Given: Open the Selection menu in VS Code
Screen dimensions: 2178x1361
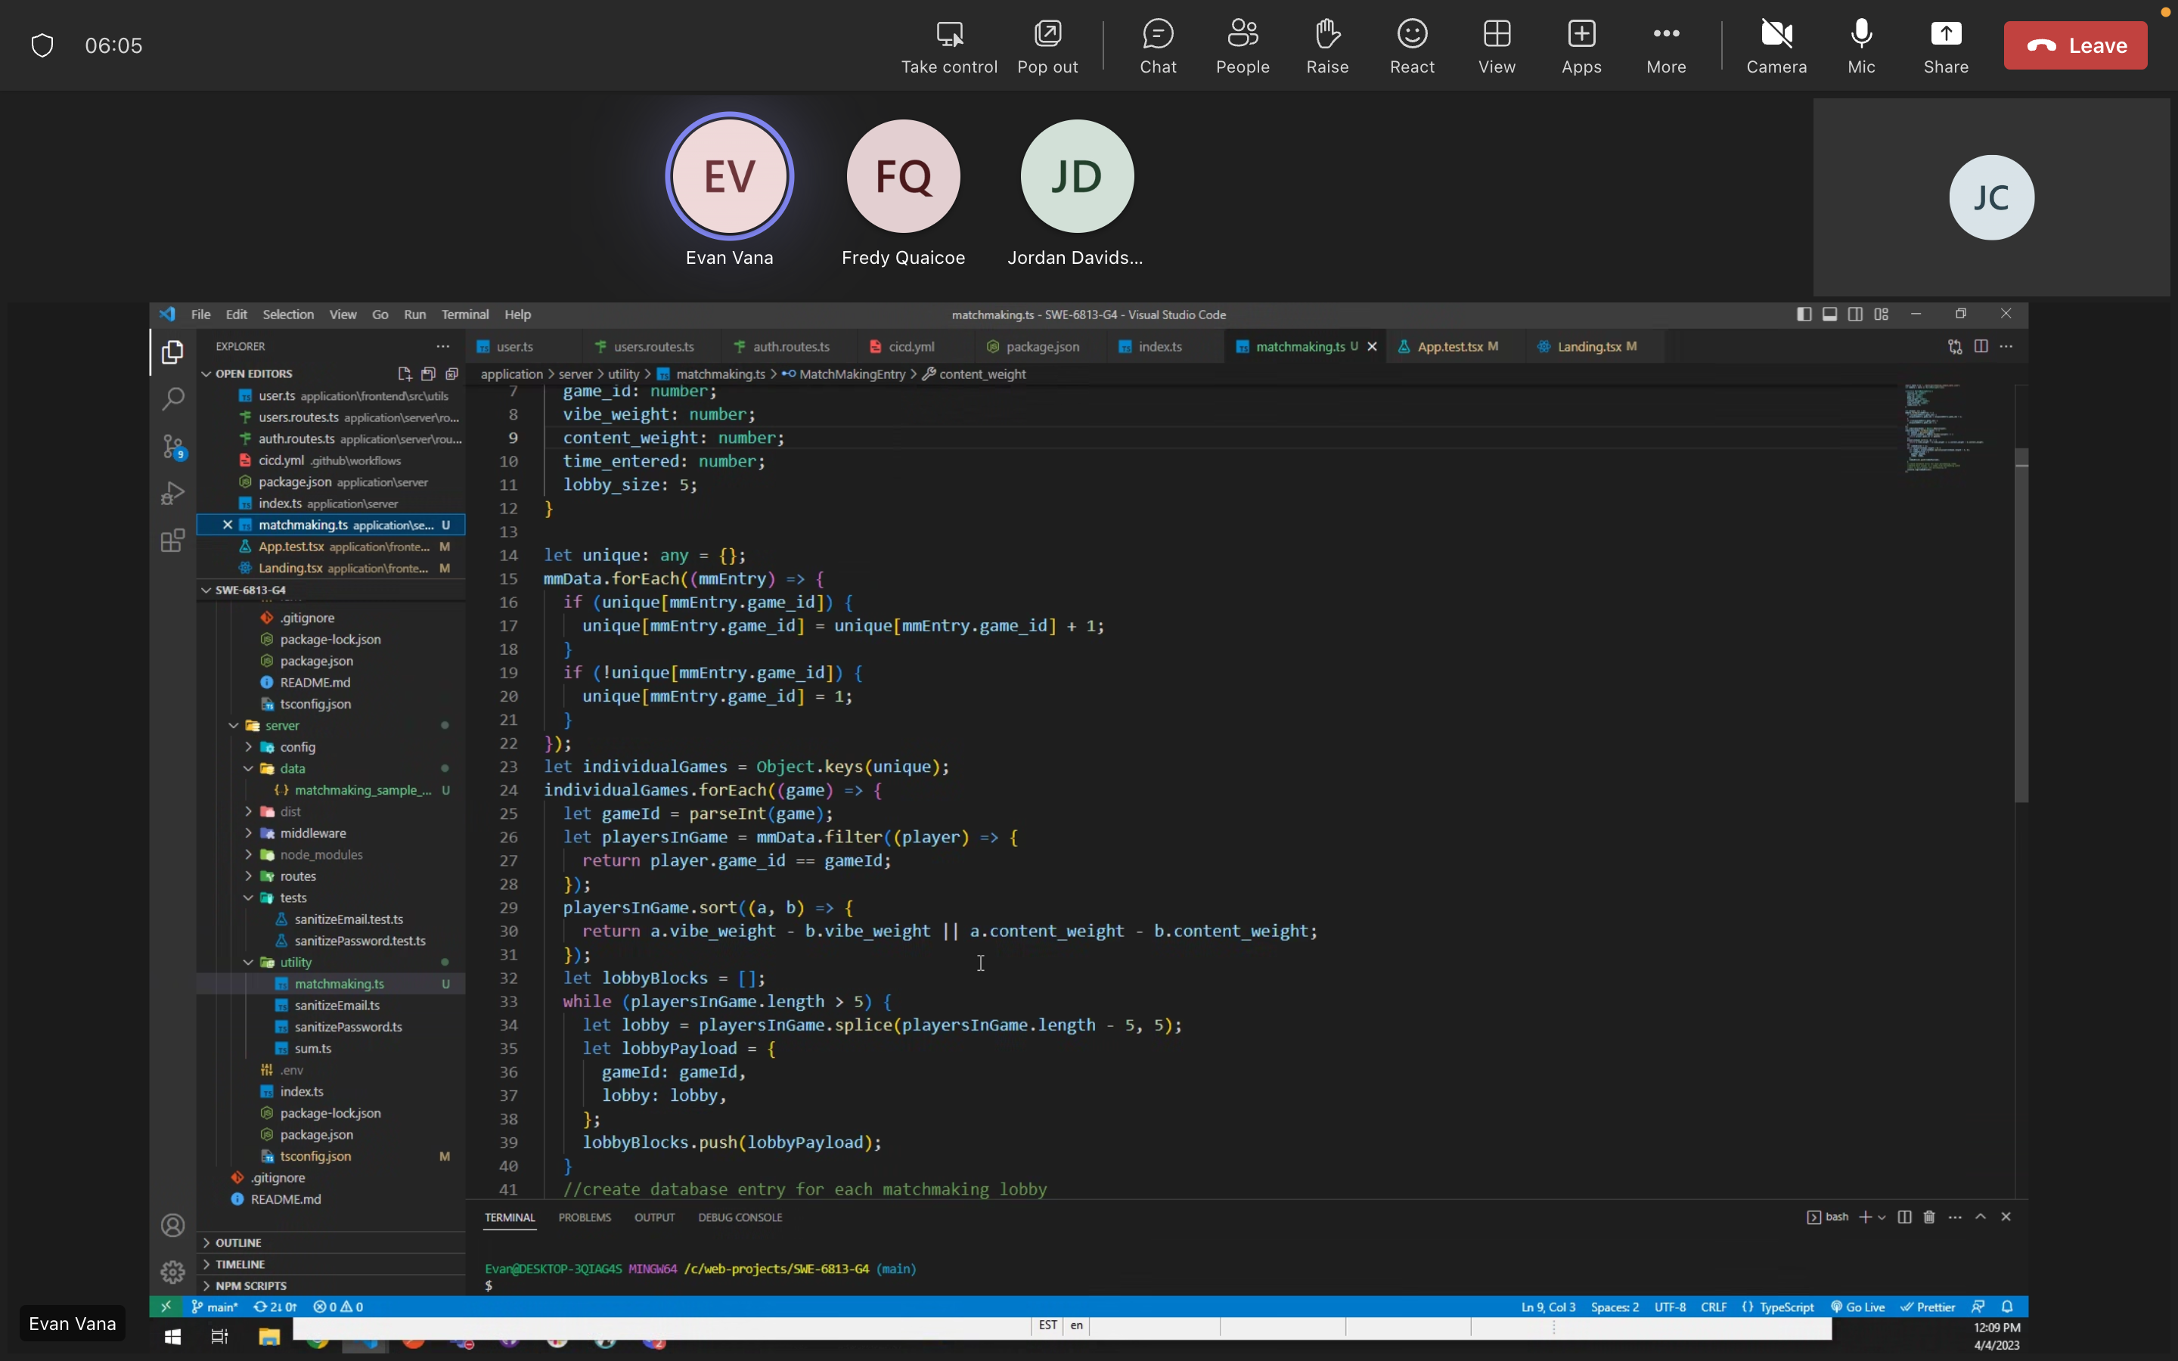Looking at the screenshot, I should click(288, 314).
